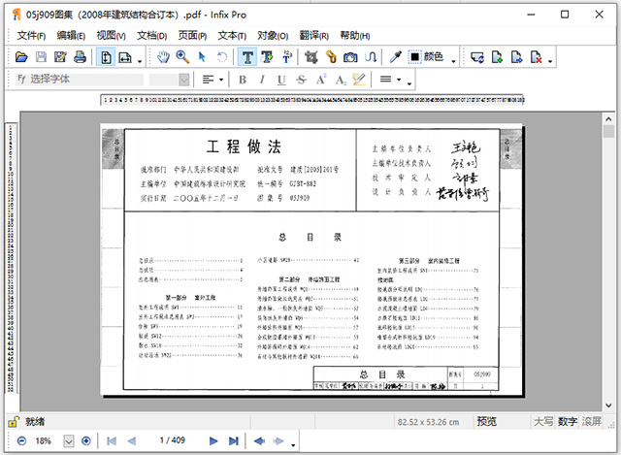Image resolution: width=621 pixels, height=455 pixels.
Task: Select the eyedropper color picker tool
Action: pos(395,57)
